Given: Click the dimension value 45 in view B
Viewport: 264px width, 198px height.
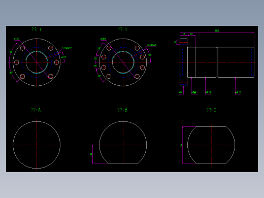Looking at the screenshot, I should (x=91, y=154).
